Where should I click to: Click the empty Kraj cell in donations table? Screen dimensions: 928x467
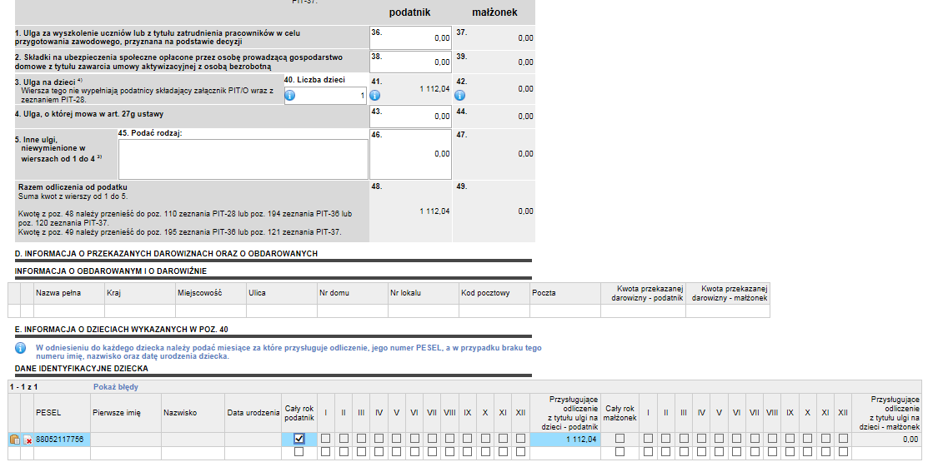click(140, 311)
